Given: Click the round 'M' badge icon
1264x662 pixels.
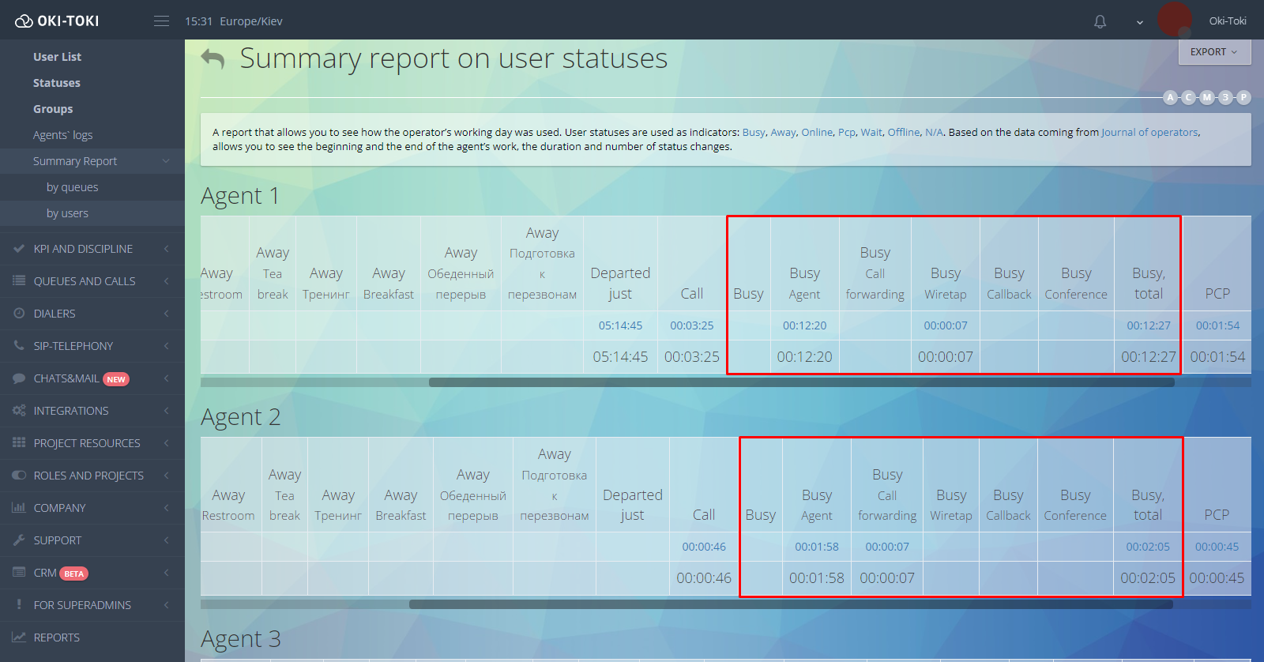Looking at the screenshot, I should coord(1206,97).
